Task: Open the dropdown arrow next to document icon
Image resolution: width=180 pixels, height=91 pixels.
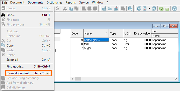Action: point(149,8)
